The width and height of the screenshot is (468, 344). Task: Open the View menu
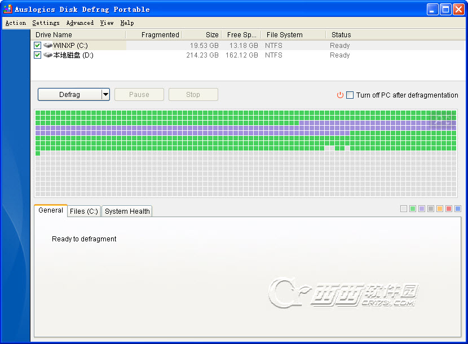click(x=107, y=23)
